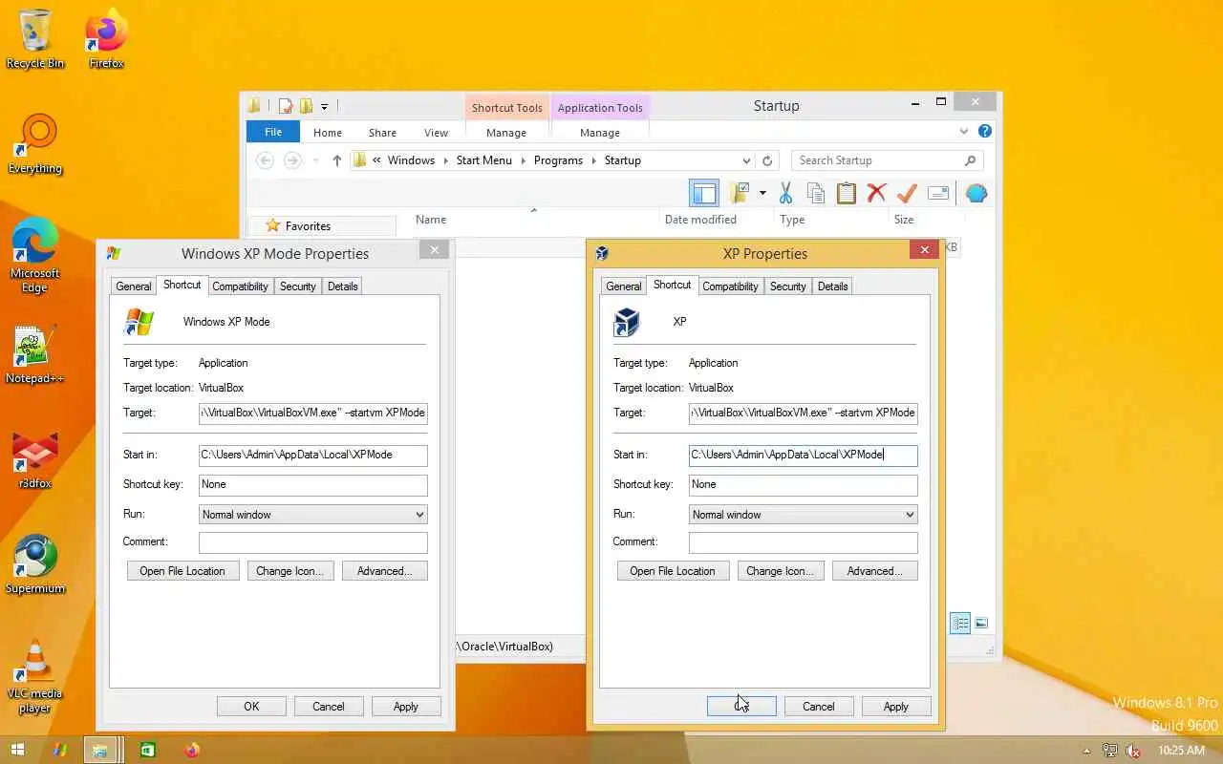Open the Share ribbon tab
Image resolution: width=1223 pixels, height=764 pixels.
coord(382,133)
